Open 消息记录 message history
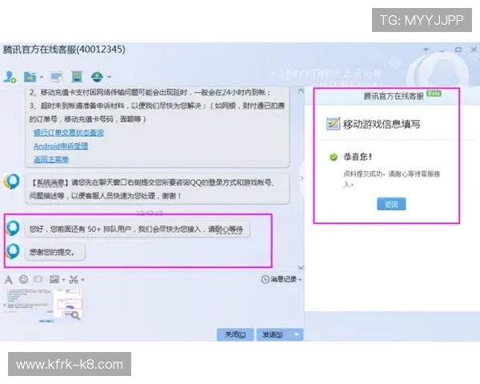 point(279,279)
